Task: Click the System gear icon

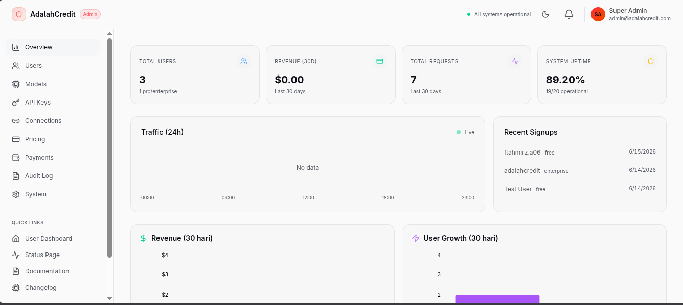Action: pyautogui.click(x=16, y=194)
